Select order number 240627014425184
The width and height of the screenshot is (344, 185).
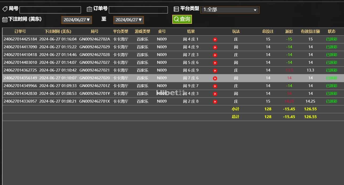point(20,39)
